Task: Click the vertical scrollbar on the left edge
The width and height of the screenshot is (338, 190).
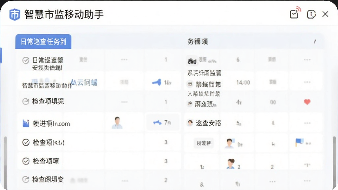Action: [x=6, y=163]
